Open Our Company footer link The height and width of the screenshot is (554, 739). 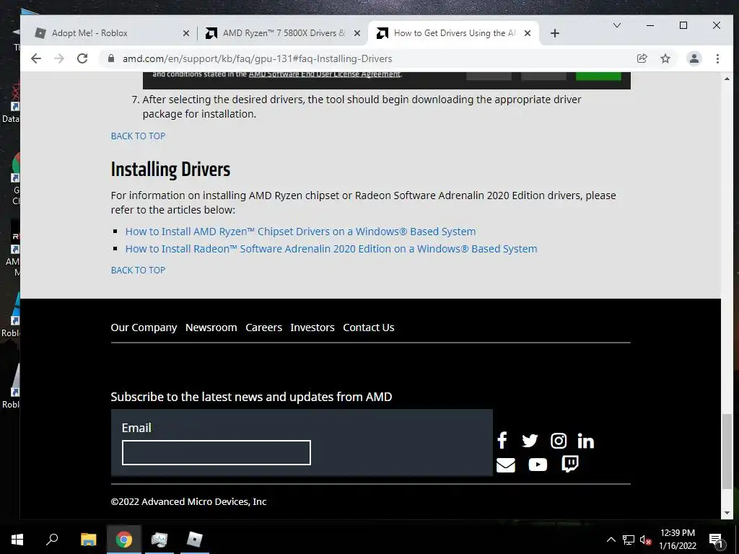[x=144, y=327]
